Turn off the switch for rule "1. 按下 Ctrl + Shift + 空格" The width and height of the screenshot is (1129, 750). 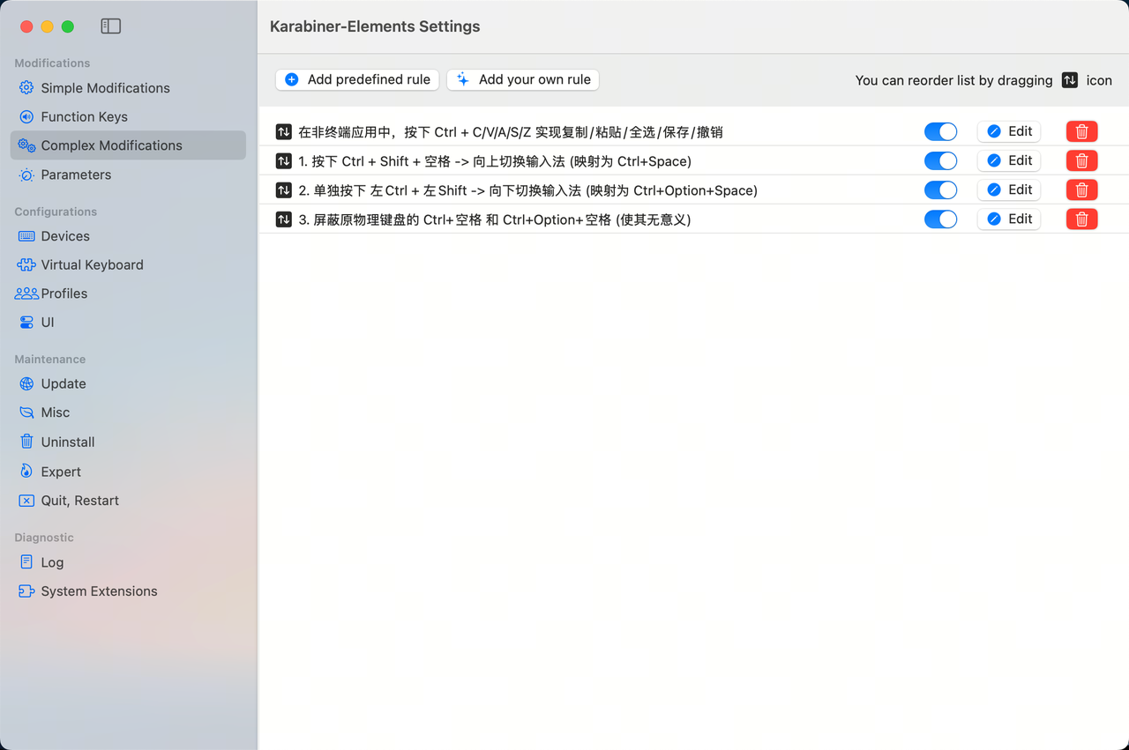pos(940,160)
